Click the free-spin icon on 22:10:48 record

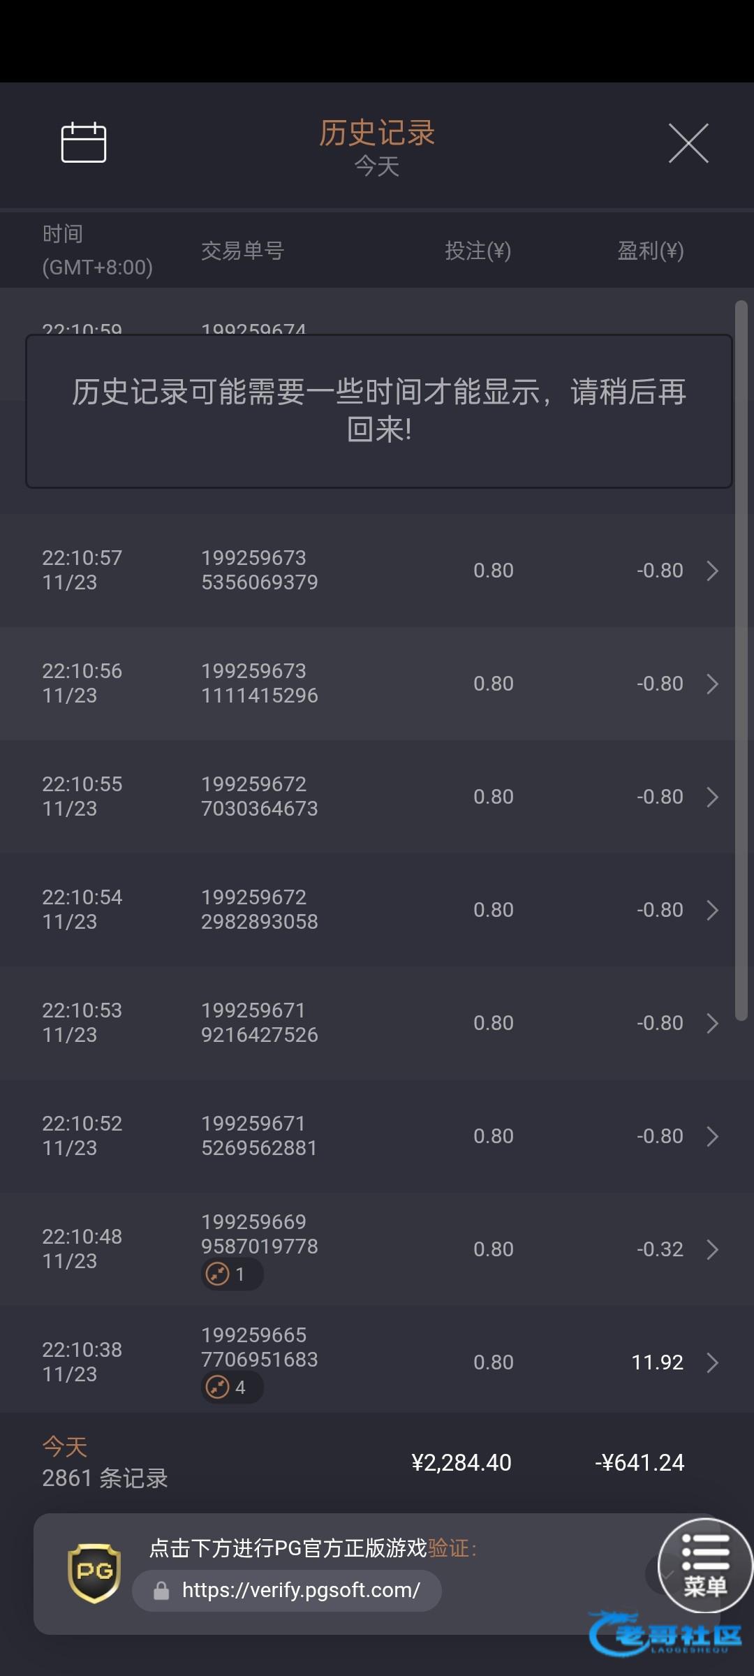pyautogui.click(x=218, y=1274)
